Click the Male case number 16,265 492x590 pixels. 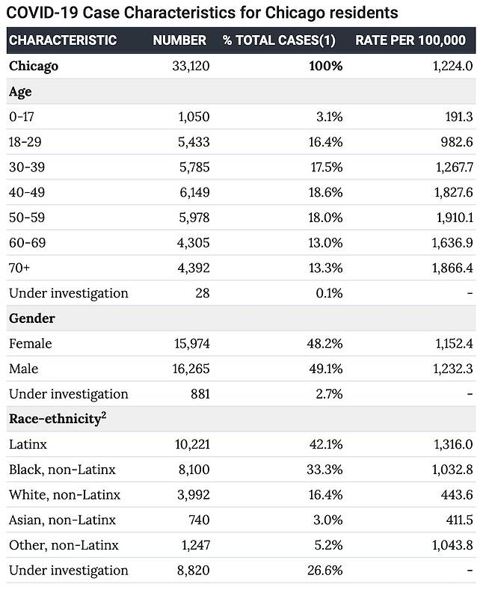pyautogui.click(x=191, y=369)
